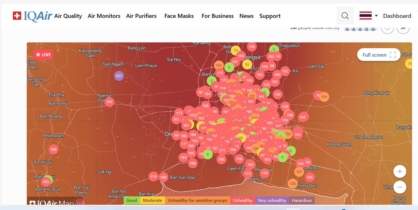Select the 168 marker near Photharam
The image size is (418, 210).
pos(53,149)
